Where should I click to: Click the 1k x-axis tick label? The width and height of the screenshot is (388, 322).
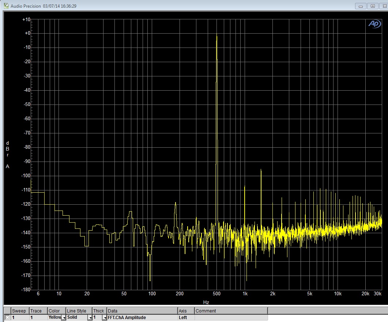click(245, 293)
